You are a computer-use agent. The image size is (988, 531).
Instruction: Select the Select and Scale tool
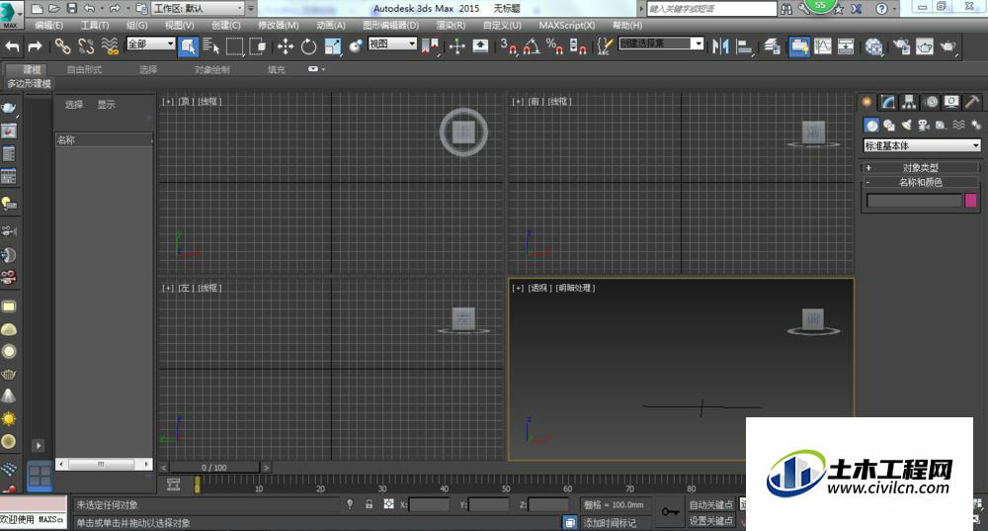click(x=332, y=46)
